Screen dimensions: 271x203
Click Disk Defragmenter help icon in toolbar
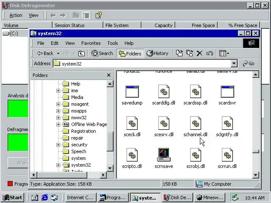(99, 15)
